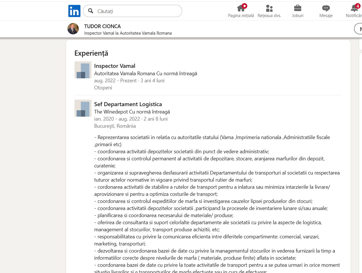This screenshot has width=362, height=273.
Task: Click the cut-off button at header's right edge
Action: (x=358, y=29)
